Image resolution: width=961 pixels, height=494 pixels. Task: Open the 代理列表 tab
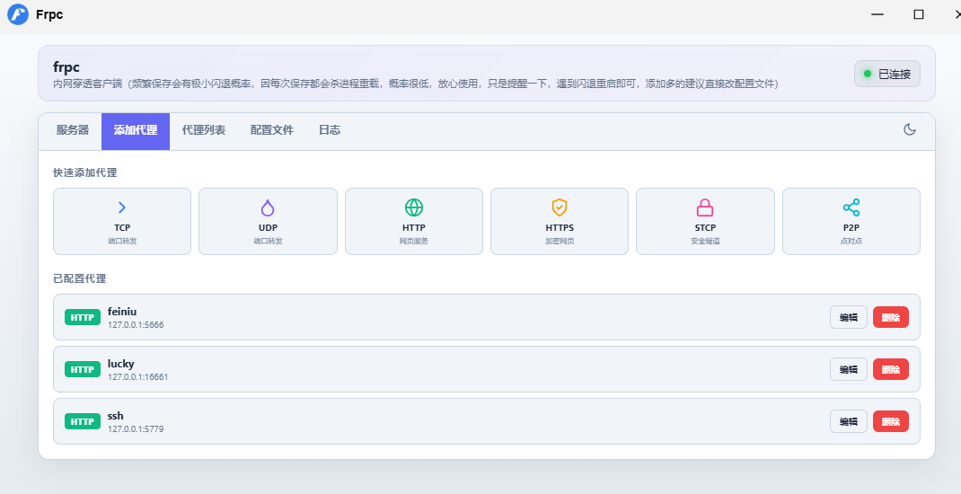pyautogui.click(x=204, y=130)
